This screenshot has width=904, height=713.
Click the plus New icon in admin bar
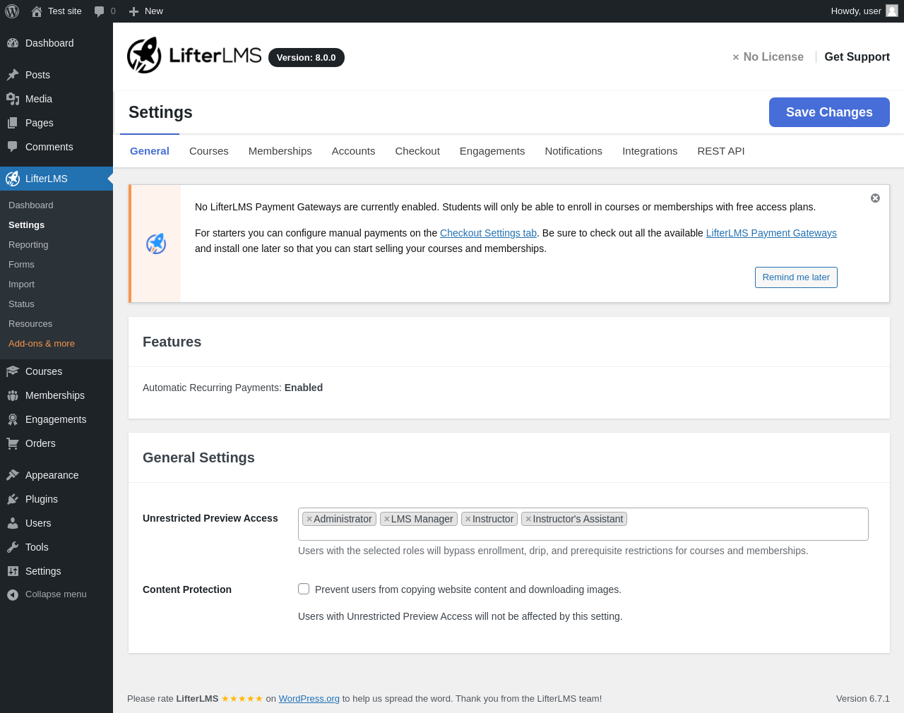tap(133, 11)
